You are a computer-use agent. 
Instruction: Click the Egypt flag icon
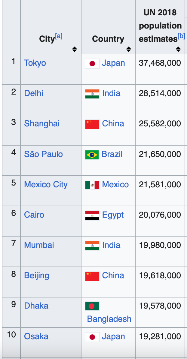92,216
